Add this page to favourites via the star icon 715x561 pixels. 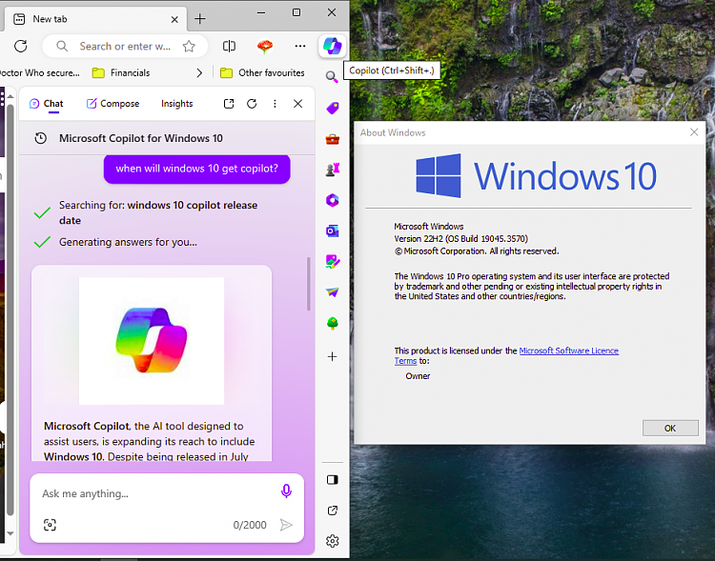[x=189, y=46]
